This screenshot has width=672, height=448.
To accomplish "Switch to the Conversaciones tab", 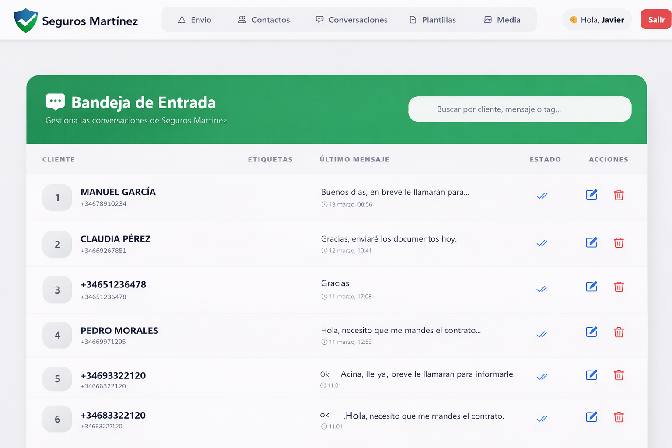I will coord(351,20).
